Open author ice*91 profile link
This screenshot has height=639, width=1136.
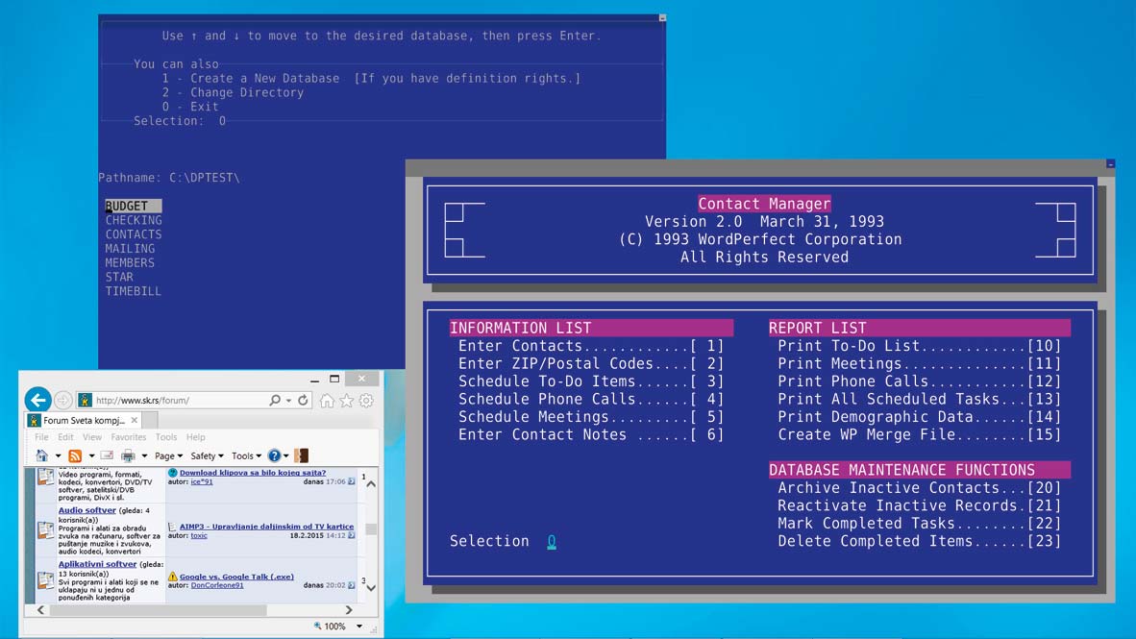point(202,481)
